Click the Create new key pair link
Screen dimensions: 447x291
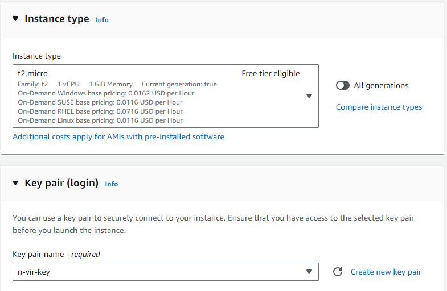tap(386, 272)
